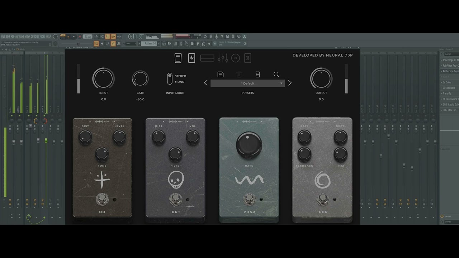Toggle the metronome icon in FL toolbar

96,37
